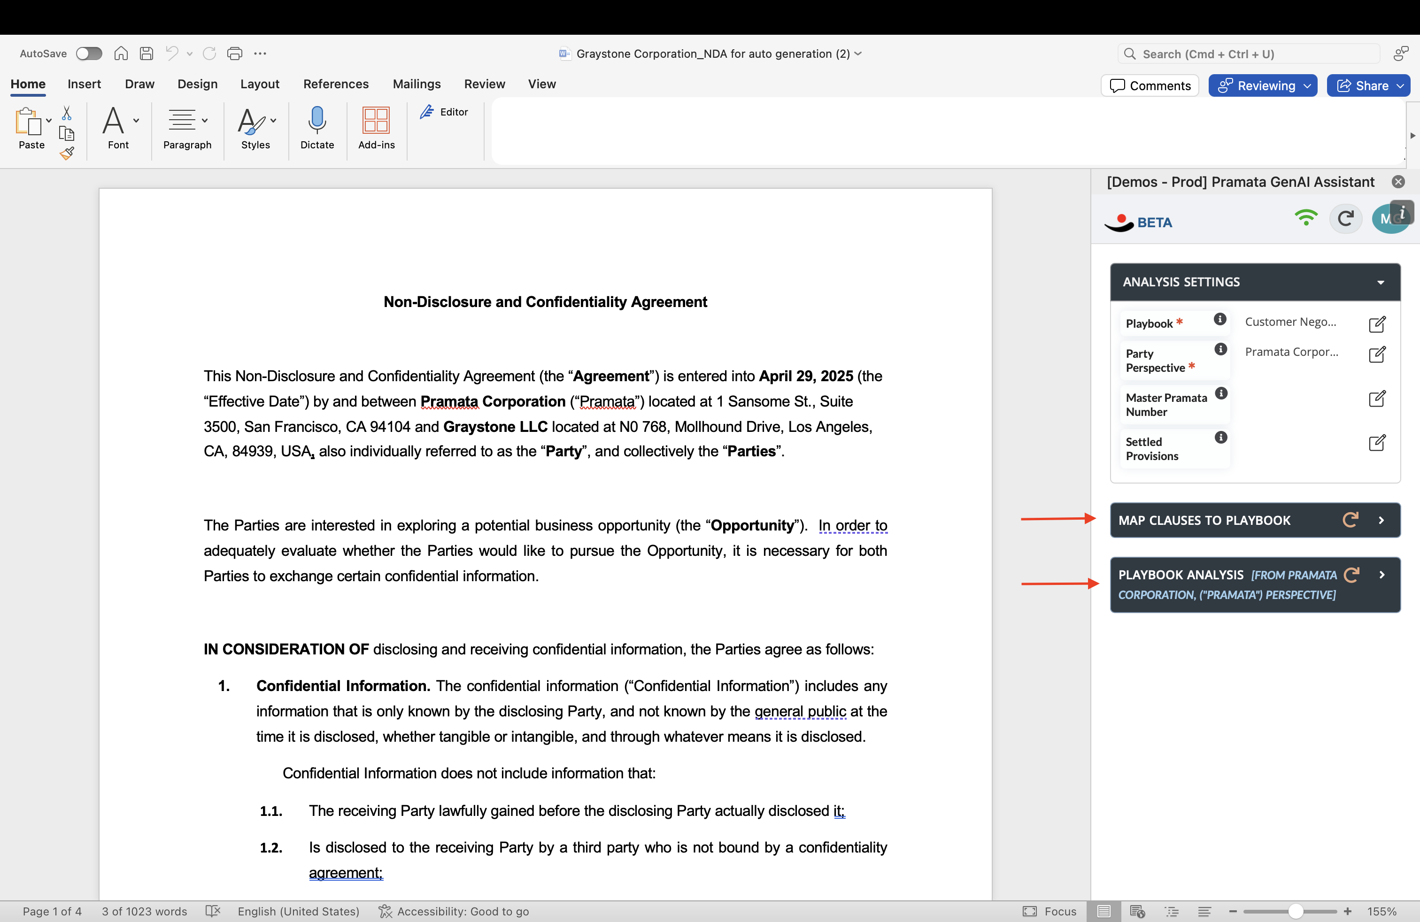
Task: Open the Undo history dropdown arrow
Action: (190, 54)
